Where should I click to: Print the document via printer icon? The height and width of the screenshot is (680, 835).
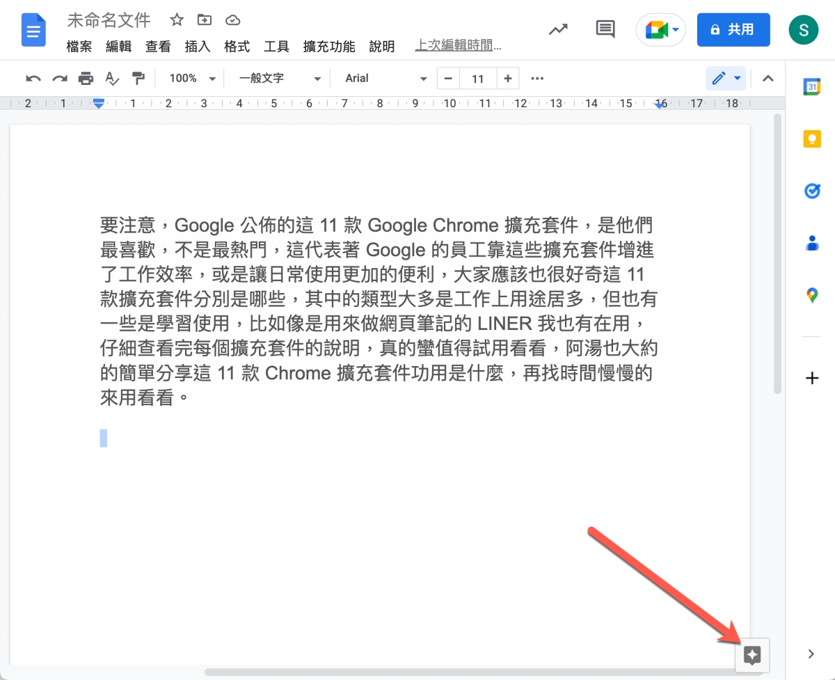[86, 79]
